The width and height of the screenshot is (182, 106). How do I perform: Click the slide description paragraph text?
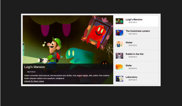pyautogui.click(x=67, y=77)
